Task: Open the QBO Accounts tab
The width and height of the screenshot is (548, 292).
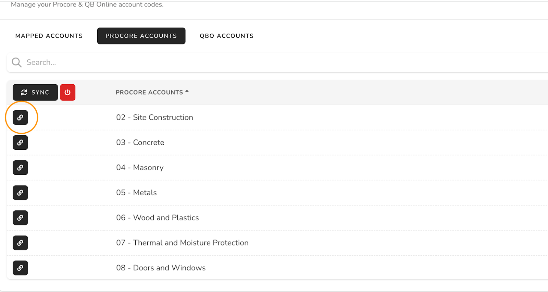Action: (227, 36)
